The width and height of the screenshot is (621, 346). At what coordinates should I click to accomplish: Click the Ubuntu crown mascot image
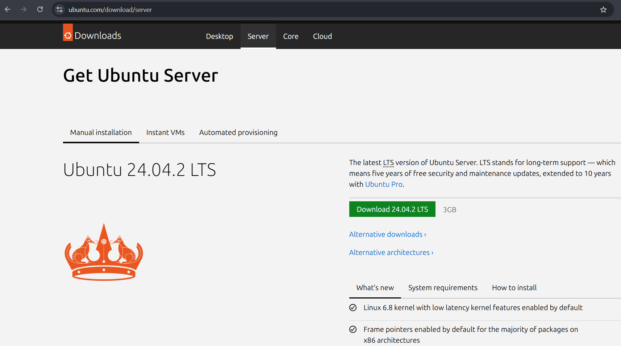[104, 252]
